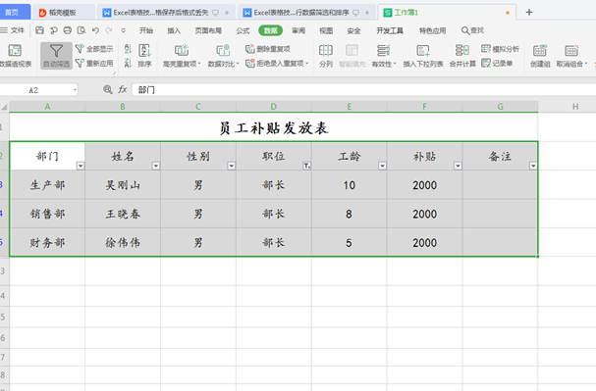596x391 pixels.
Task: Switch to the 页面布局 ribbon tab
Action: 208,30
